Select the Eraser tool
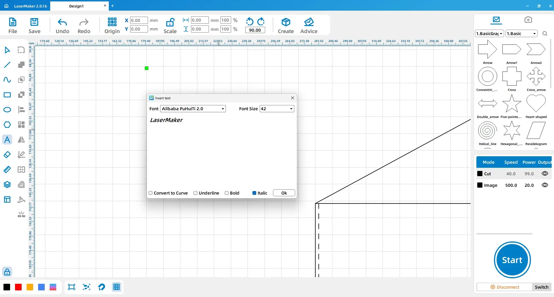 point(7,155)
